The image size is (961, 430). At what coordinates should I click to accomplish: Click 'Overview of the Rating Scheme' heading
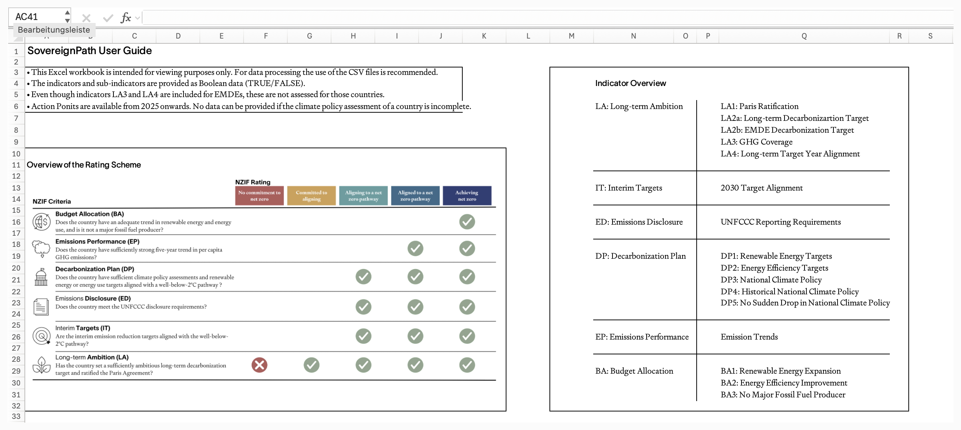coord(83,165)
